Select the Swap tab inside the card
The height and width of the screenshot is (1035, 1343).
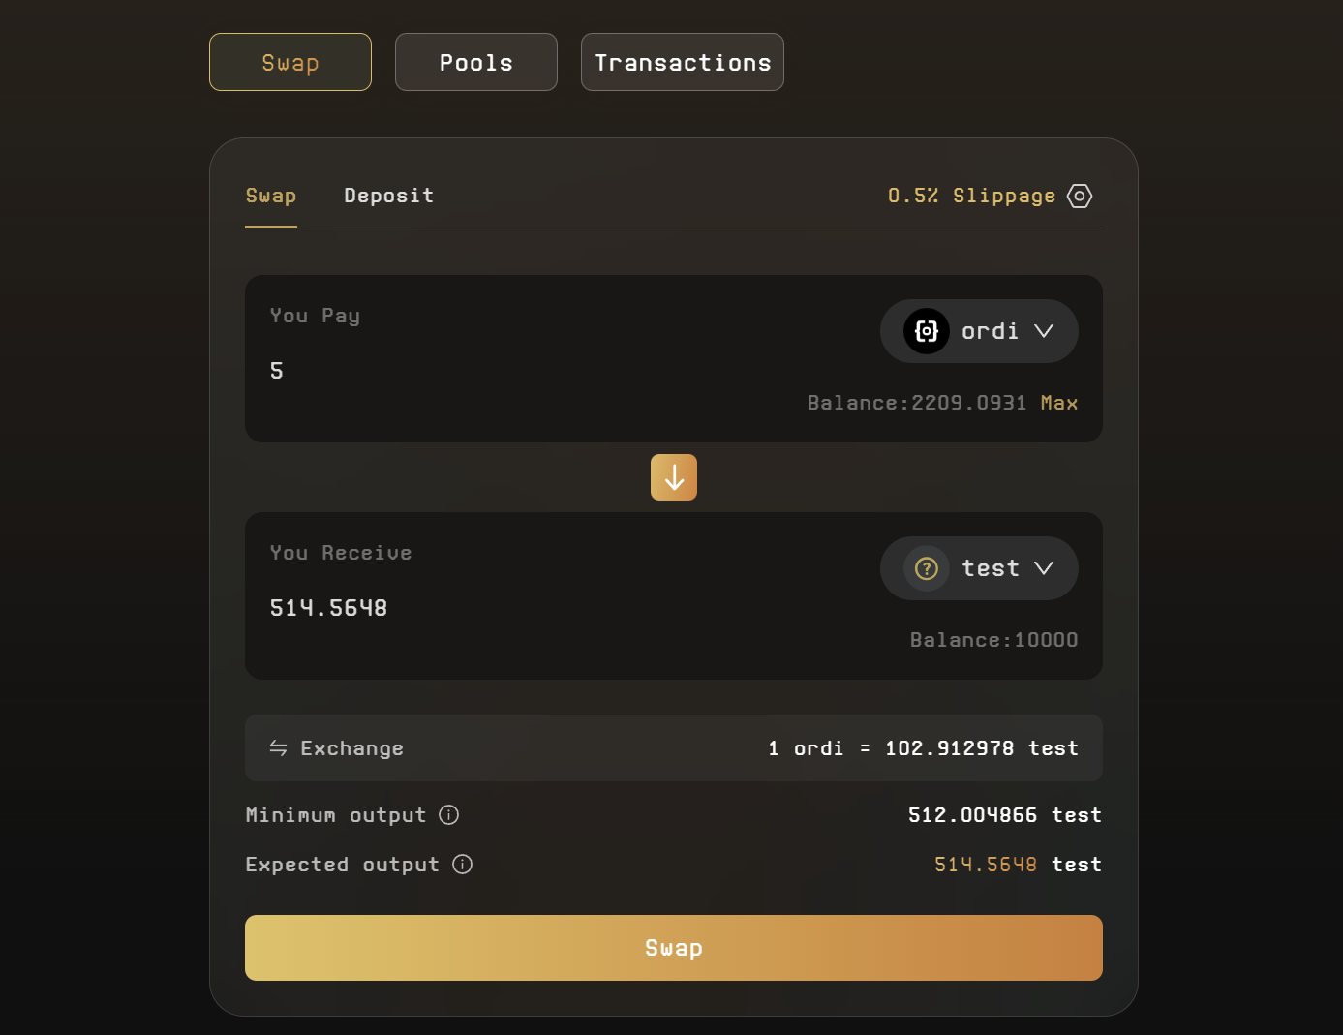(271, 197)
